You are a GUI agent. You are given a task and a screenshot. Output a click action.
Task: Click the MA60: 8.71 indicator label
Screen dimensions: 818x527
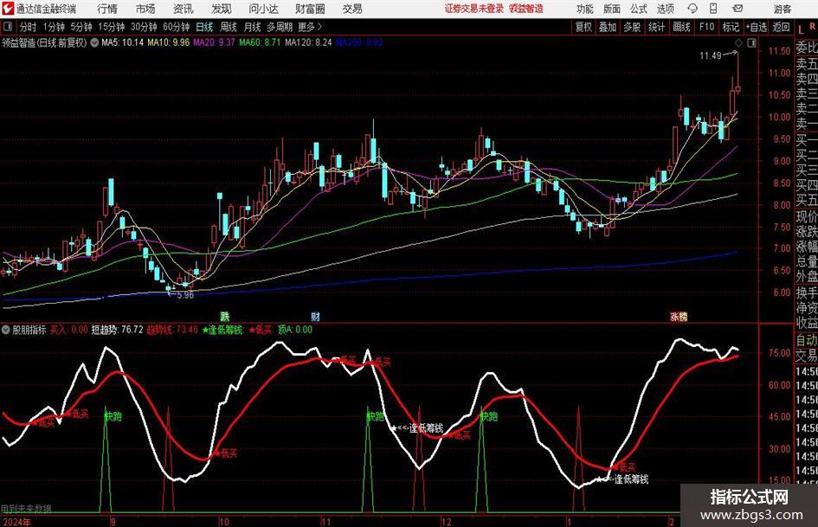click(x=260, y=42)
